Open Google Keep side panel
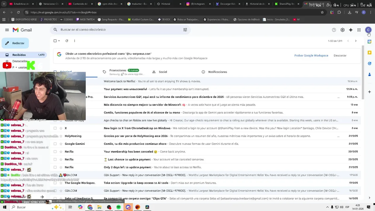 point(369,52)
